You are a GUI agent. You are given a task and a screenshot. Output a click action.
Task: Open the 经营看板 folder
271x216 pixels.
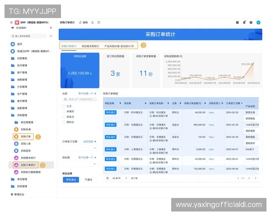click(19, 58)
